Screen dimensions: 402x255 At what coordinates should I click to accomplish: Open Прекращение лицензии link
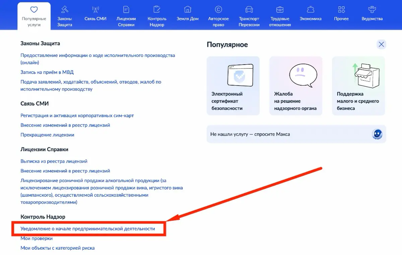[47, 135]
